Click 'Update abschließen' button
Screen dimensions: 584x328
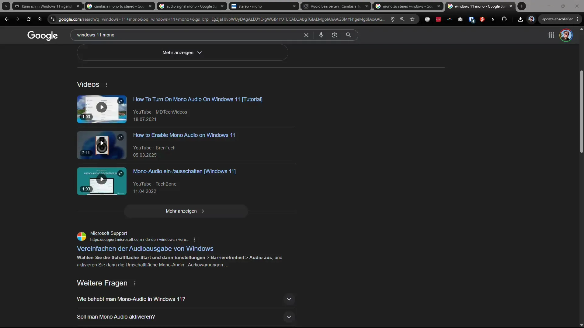pos(557,19)
